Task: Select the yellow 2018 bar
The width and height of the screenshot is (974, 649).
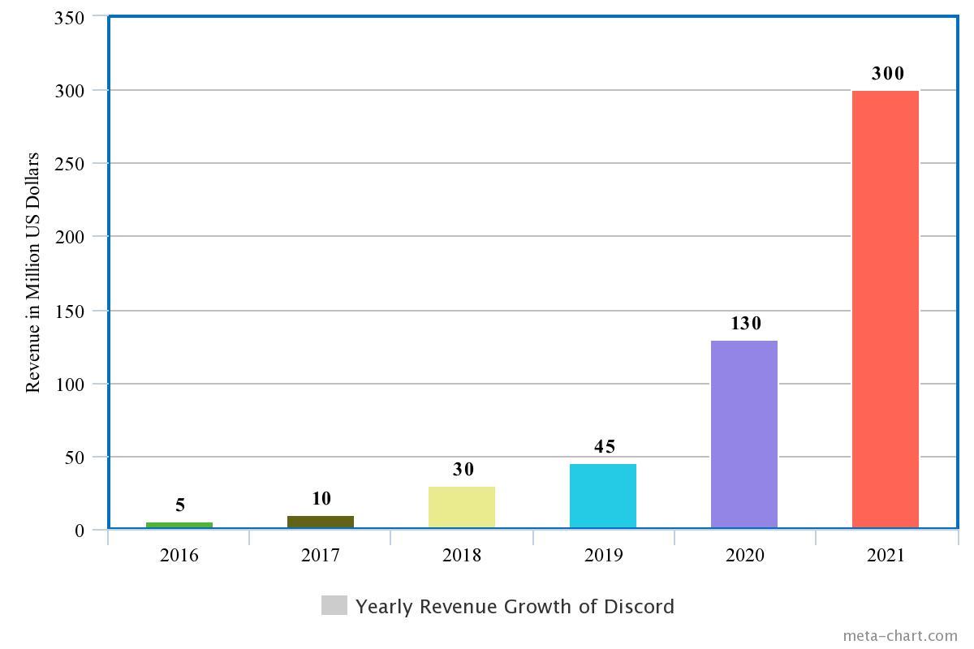Action: pos(462,507)
